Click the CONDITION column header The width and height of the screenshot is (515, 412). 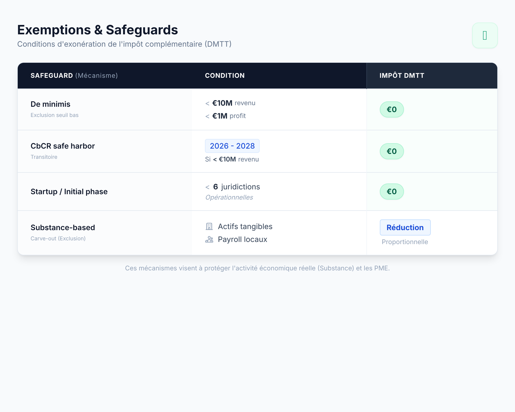pyautogui.click(x=225, y=76)
